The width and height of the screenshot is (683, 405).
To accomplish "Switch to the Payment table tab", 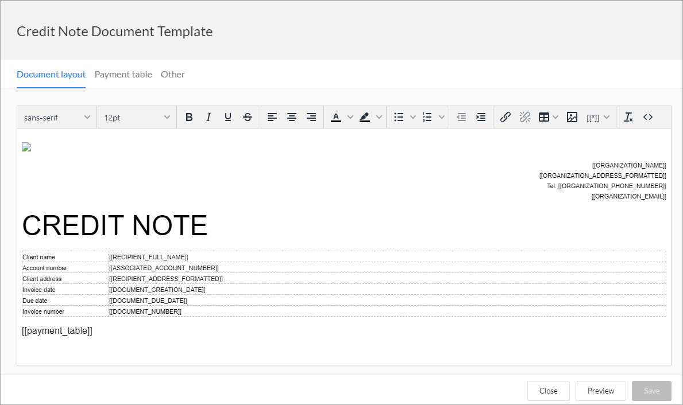I will (x=123, y=74).
